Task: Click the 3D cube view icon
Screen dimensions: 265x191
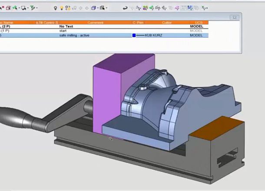Action: pos(93,8)
